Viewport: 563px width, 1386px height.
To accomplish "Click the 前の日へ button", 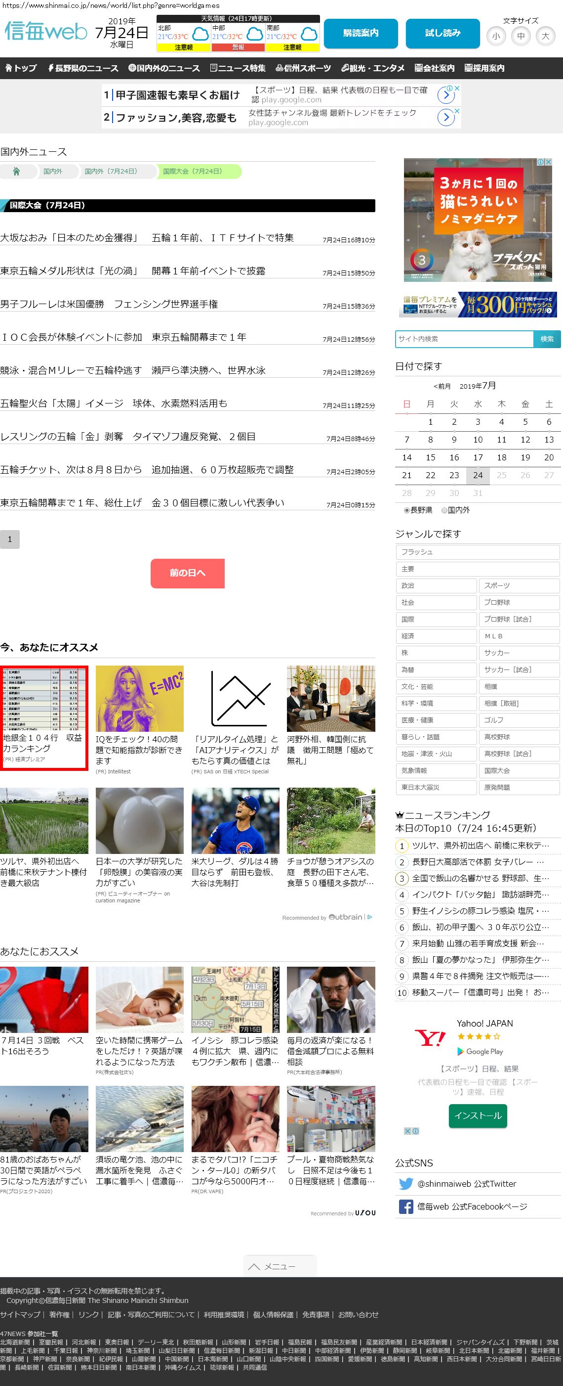I will pyautogui.click(x=187, y=573).
